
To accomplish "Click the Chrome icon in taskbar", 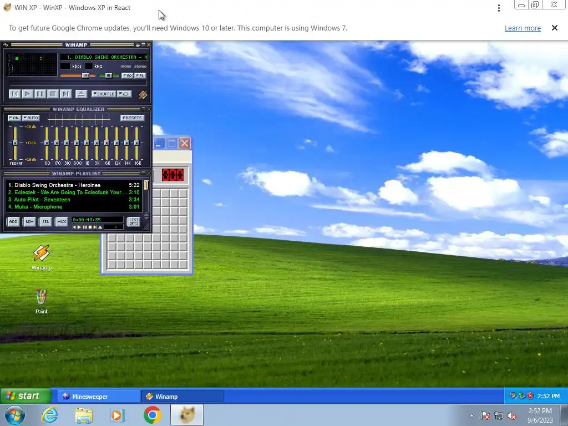I will (153, 415).
